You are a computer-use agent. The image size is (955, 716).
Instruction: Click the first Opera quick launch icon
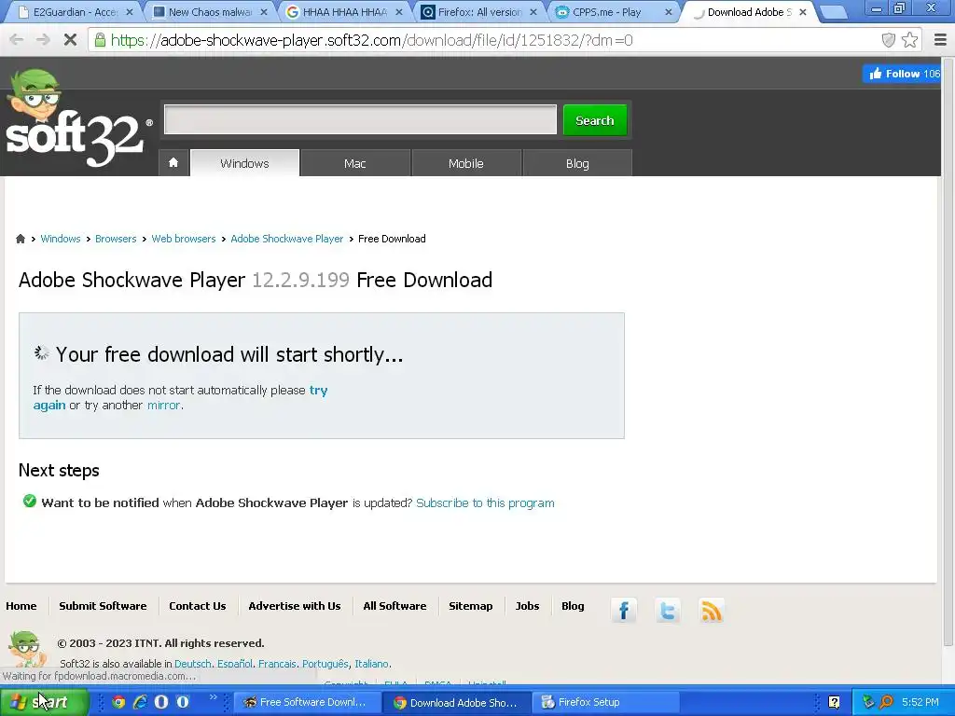click(x=160, y=702)
